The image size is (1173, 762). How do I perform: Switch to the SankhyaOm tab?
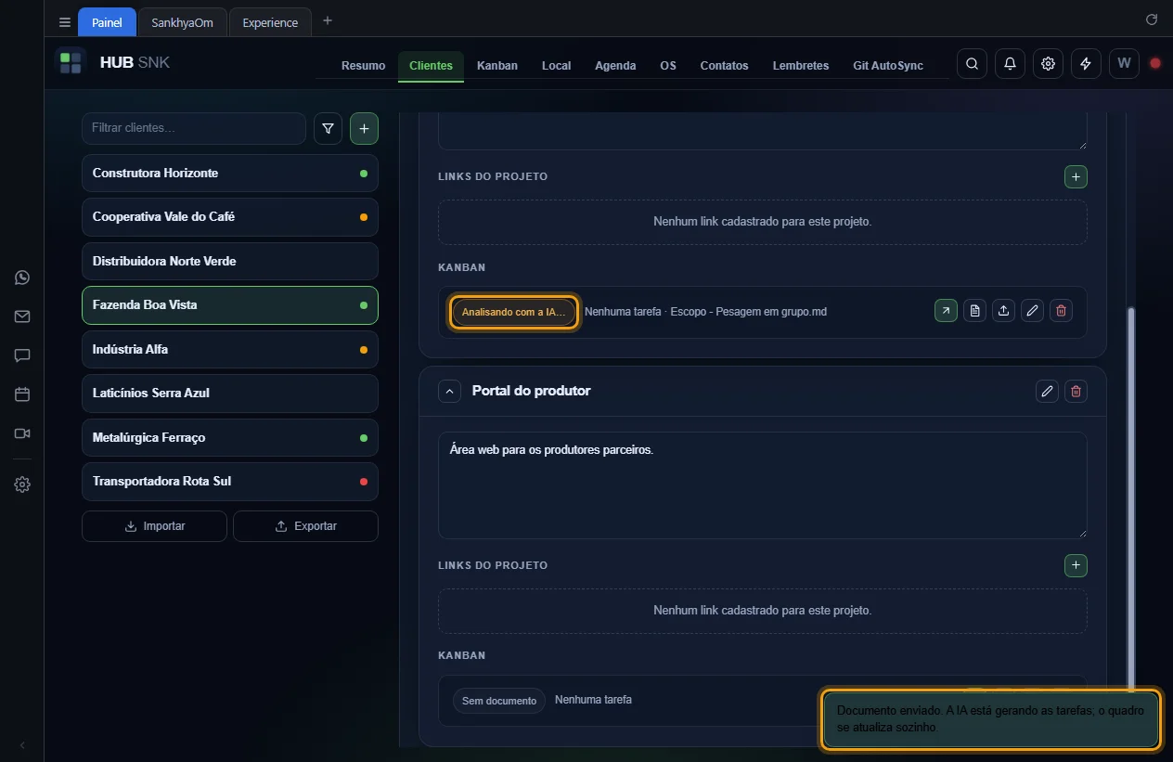(x=182, y=22)
